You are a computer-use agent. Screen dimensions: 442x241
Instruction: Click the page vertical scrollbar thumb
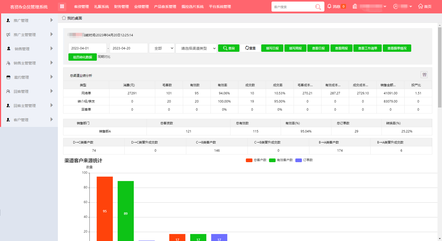(x=440, y=67)
